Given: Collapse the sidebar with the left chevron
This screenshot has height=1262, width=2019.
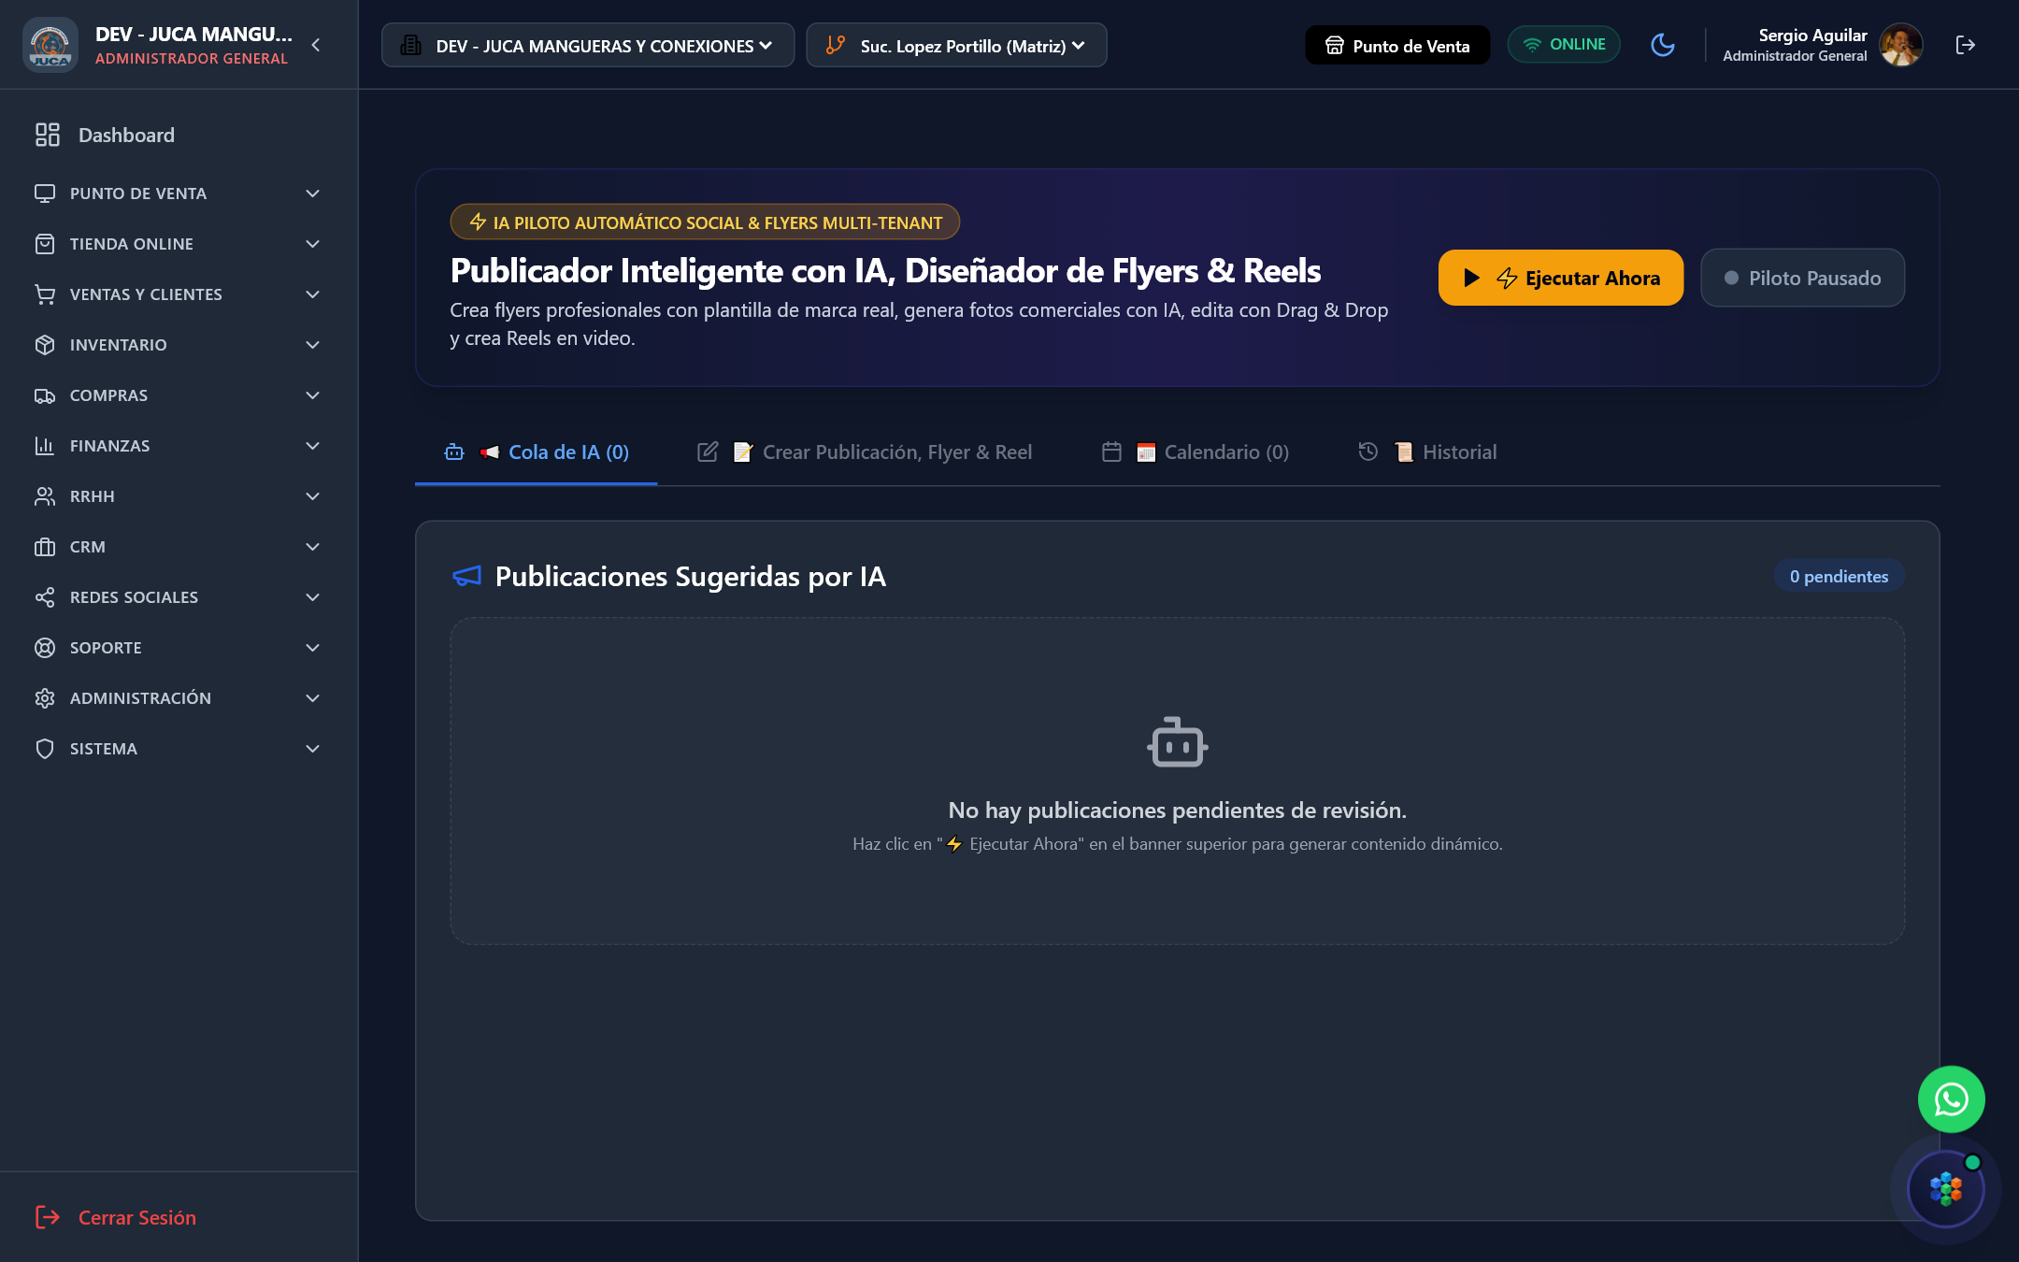Looking at the screenshot, I should pos(316,45).
